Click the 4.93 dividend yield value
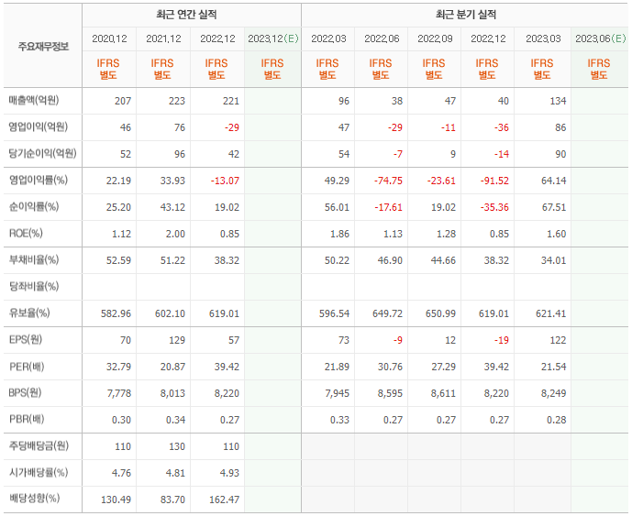Viewport: 632px width, 516px height. (229, 473)
